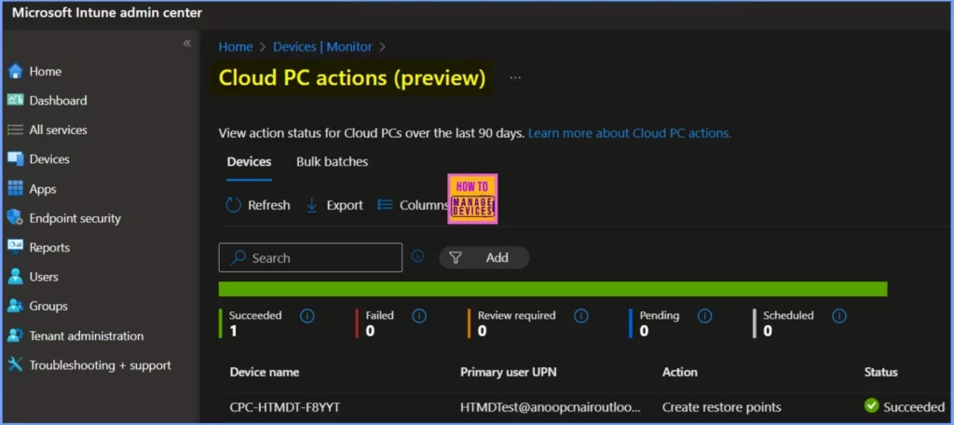Focus the Search input box

click(x=310, y=257)
